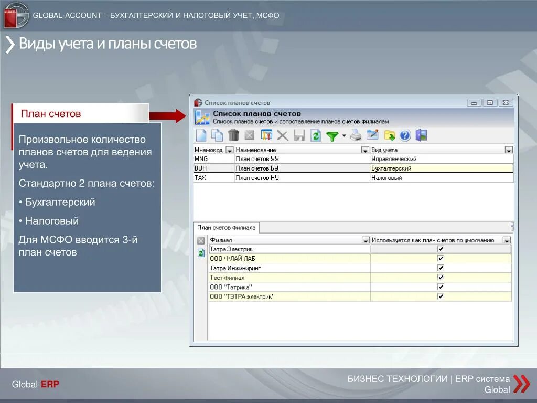Click the Налоговый accounting type cell
The width and height of the screenshot is (537, 403).
click(x=442, y=178)
